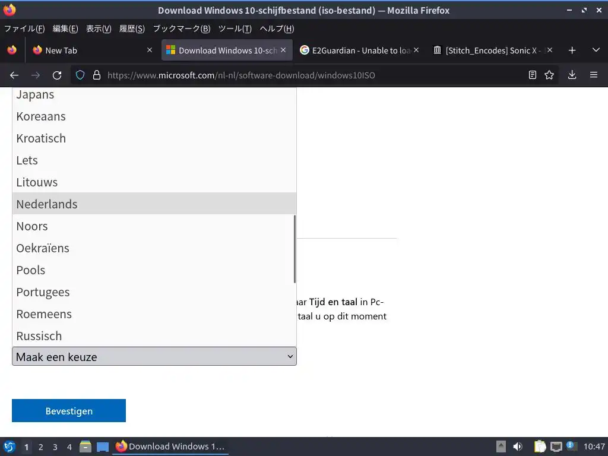This screenshot has width=608, height=456.
Task: Open tracking protection shield icon
Action: pyautogui.click(x=80, y=75)
